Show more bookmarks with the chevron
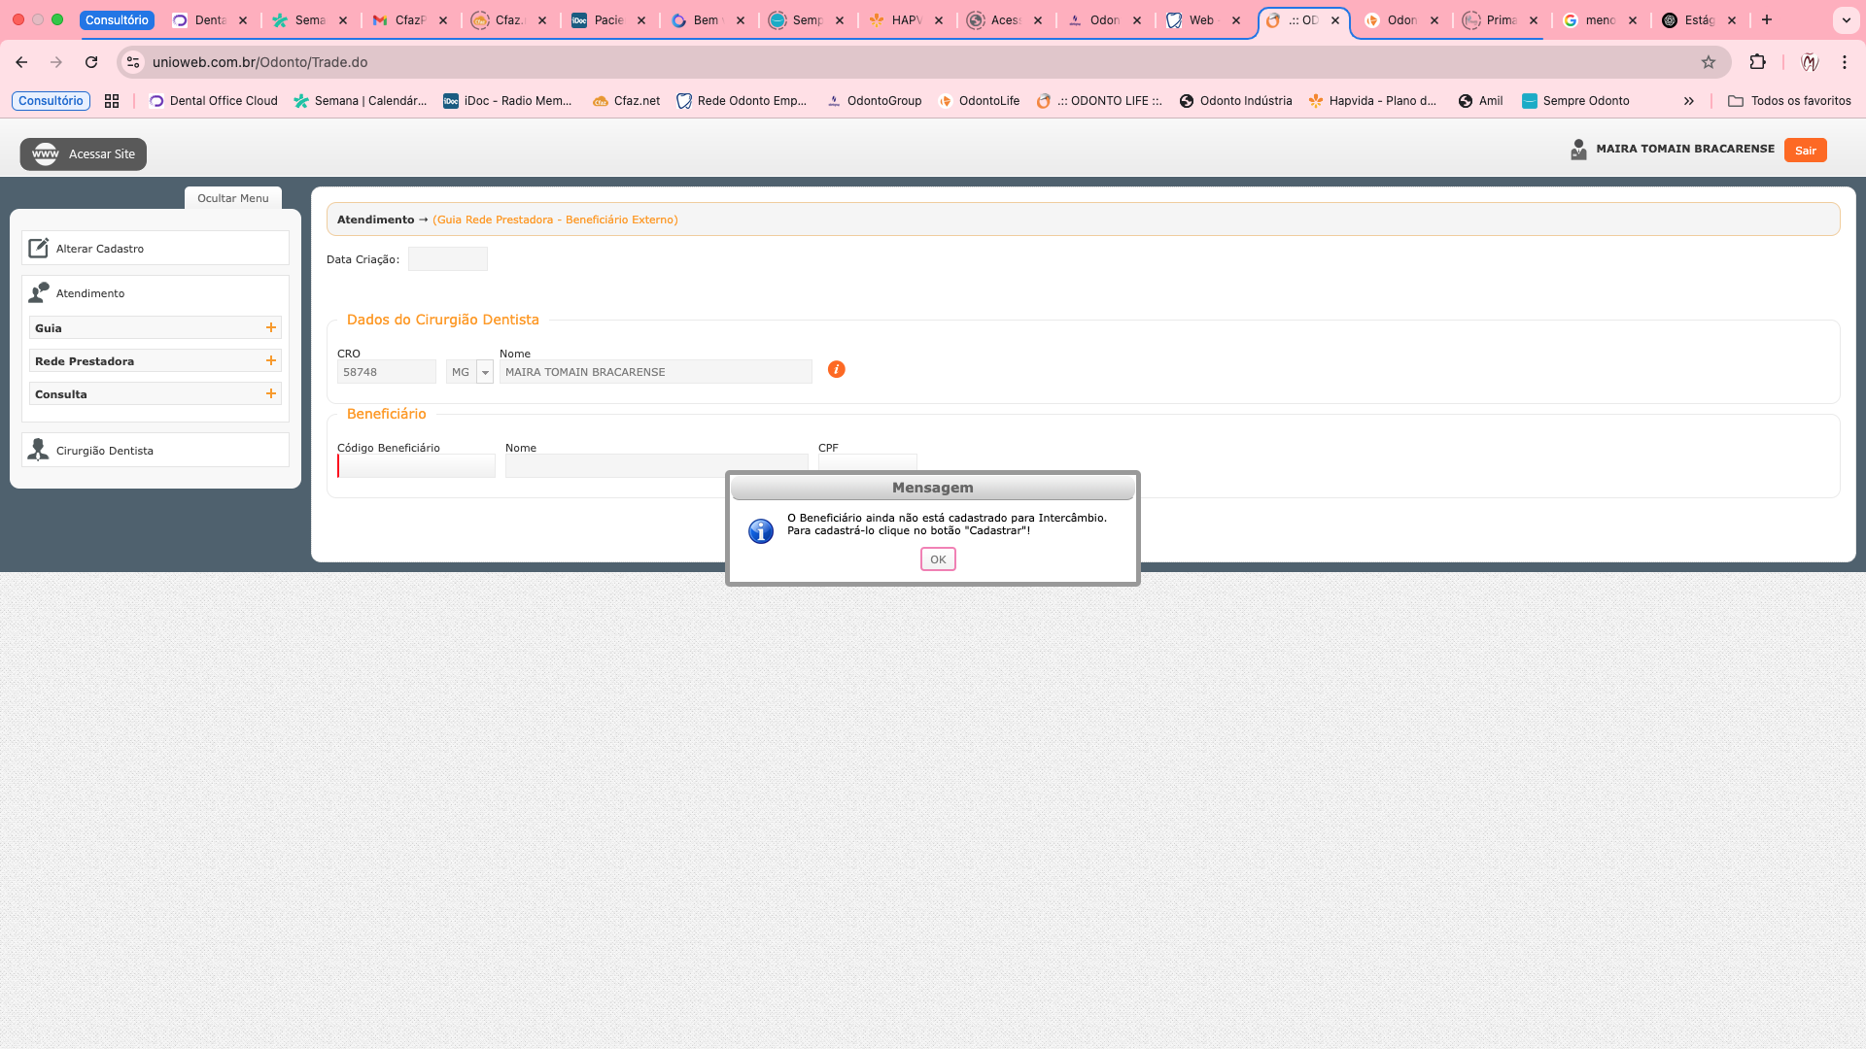 [x=1689, y=101]
